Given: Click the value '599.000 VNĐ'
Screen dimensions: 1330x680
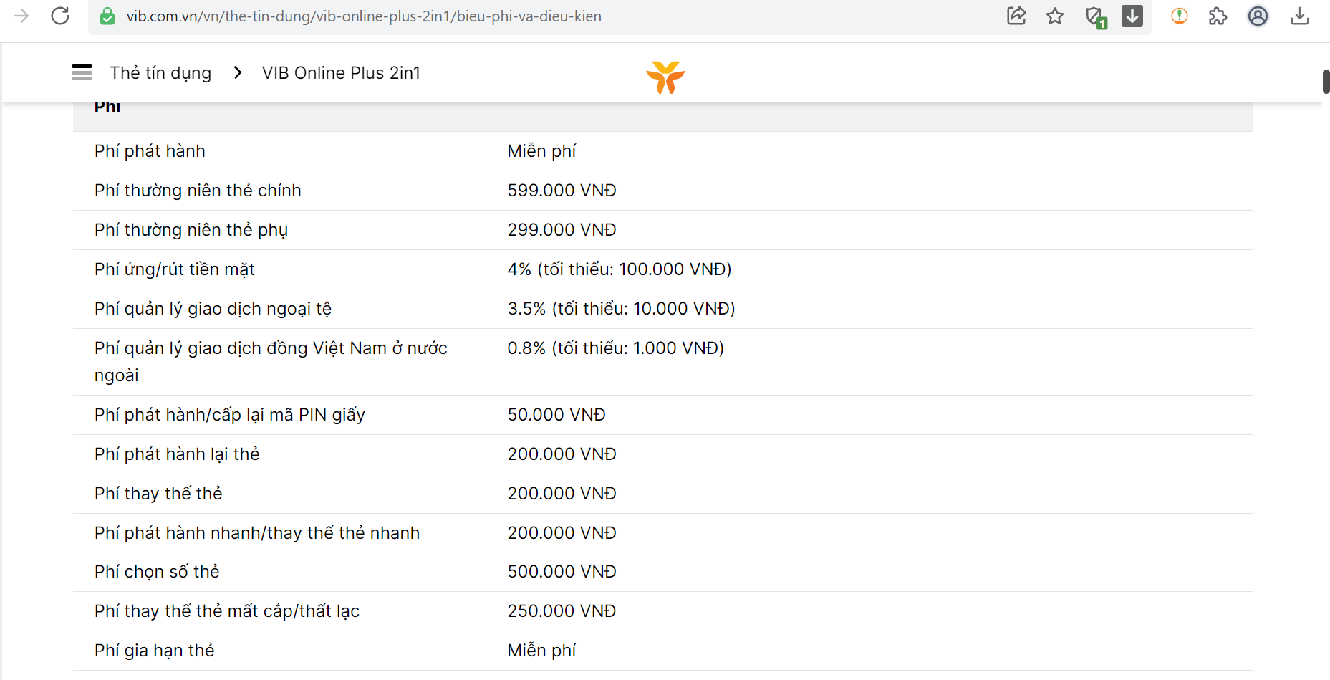Looking at the screenshot, I should coord(562,191).
